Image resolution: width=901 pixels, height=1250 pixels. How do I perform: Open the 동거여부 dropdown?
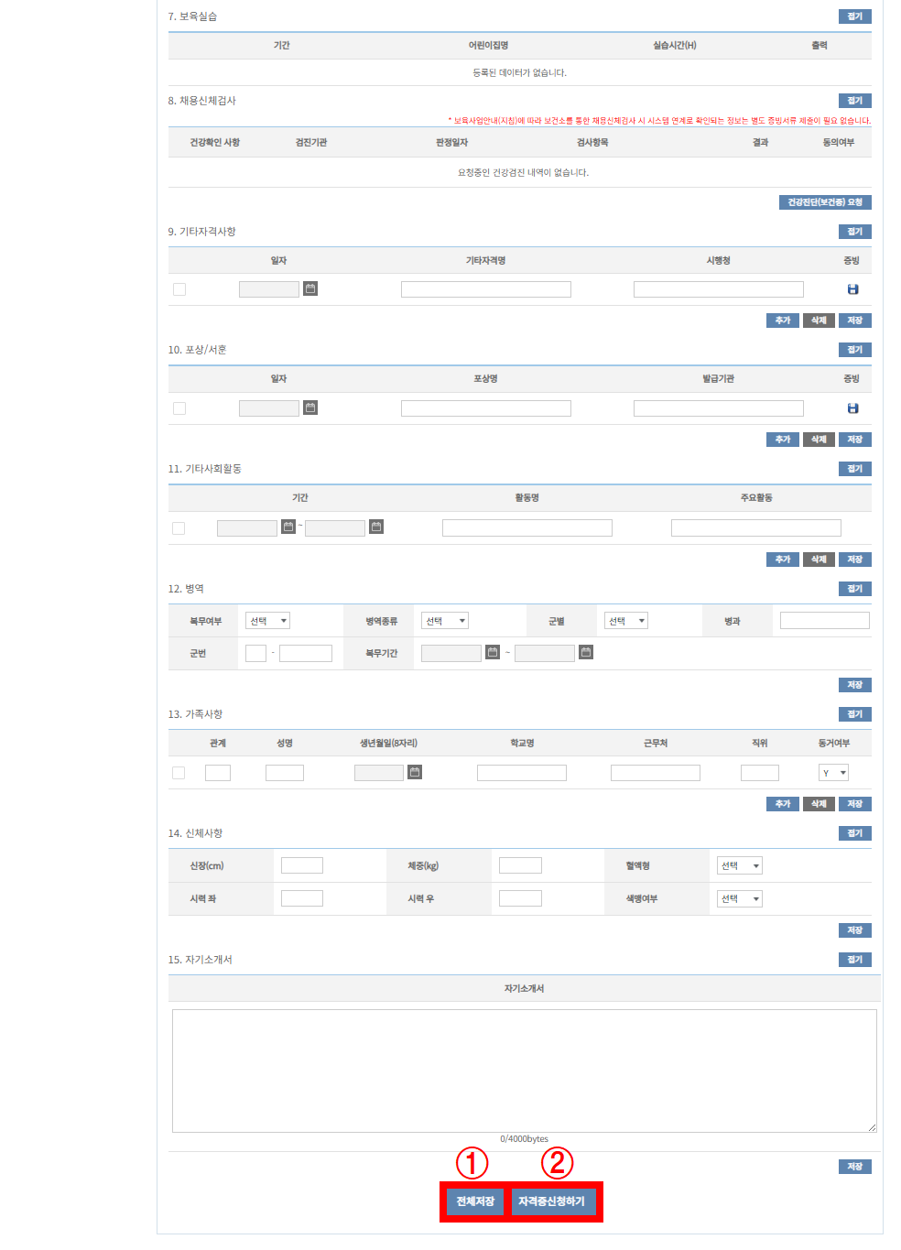[833, 773]
